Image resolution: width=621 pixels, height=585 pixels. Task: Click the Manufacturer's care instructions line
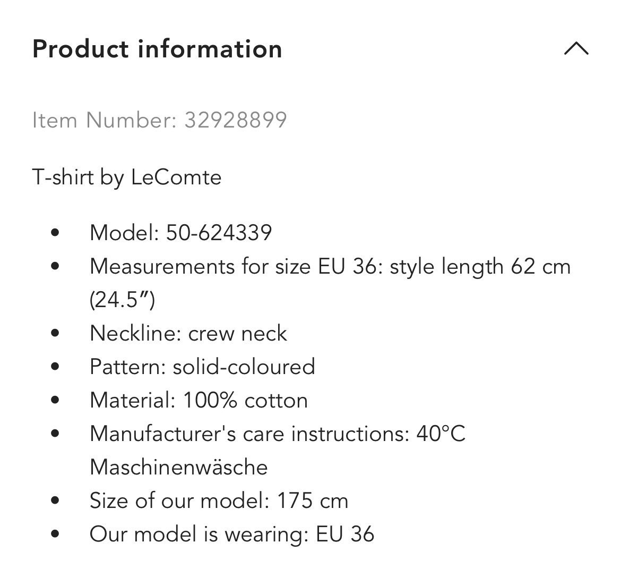click(x=278, y=434)
